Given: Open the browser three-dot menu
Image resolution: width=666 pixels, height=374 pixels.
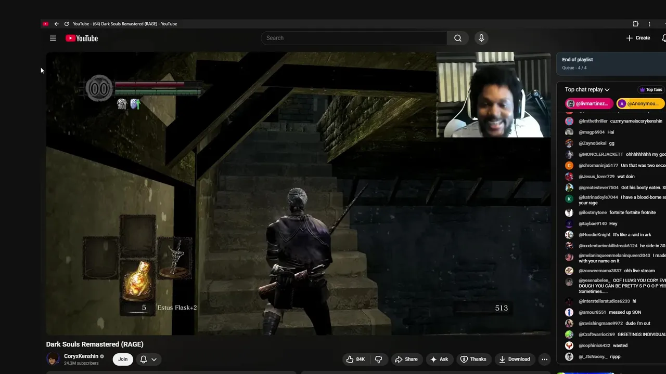Looking at the screenshot, I should pos(649,24).
